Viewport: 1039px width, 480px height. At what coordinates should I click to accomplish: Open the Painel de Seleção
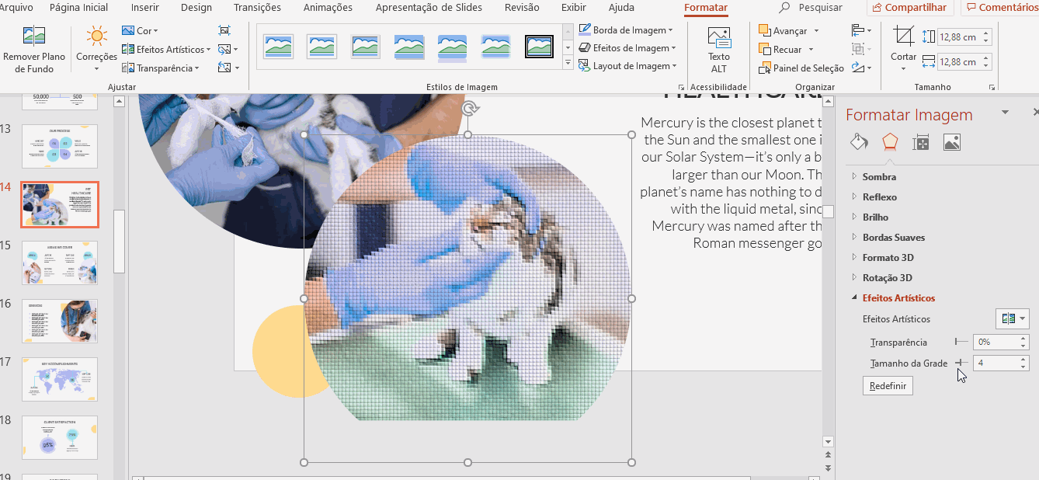point(801,68)
